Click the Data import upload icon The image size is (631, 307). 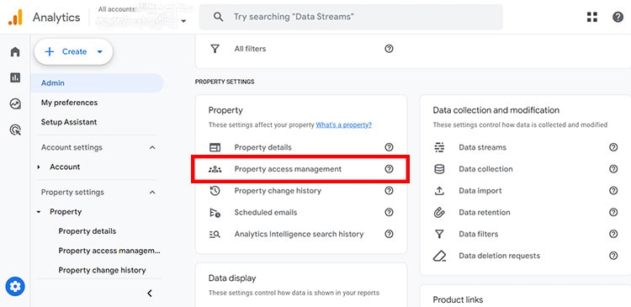(x=439, y=191)
